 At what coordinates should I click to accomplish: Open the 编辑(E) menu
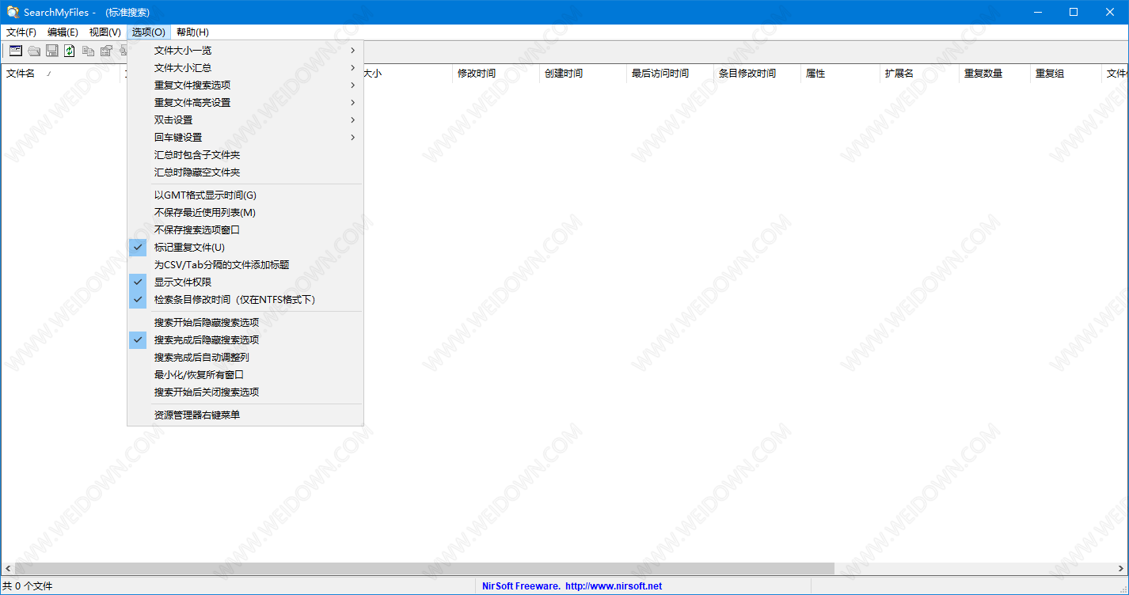[x=63, y=32]
